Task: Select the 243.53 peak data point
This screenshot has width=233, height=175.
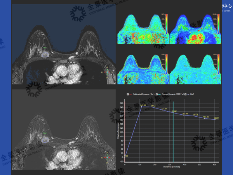Action: 141,107
